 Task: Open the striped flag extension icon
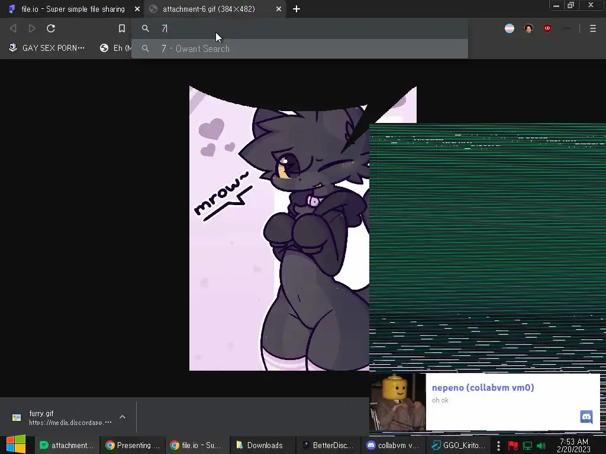coord(510,28)
